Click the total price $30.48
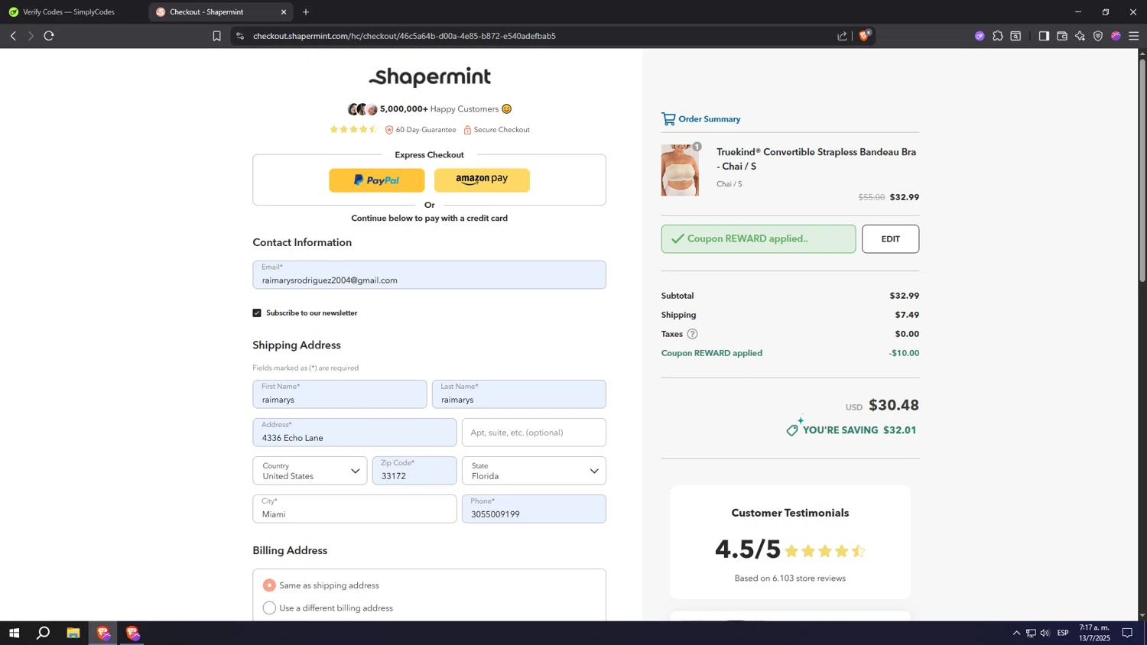The width and height of the screenshot is (1147, 645). (893, 405)
